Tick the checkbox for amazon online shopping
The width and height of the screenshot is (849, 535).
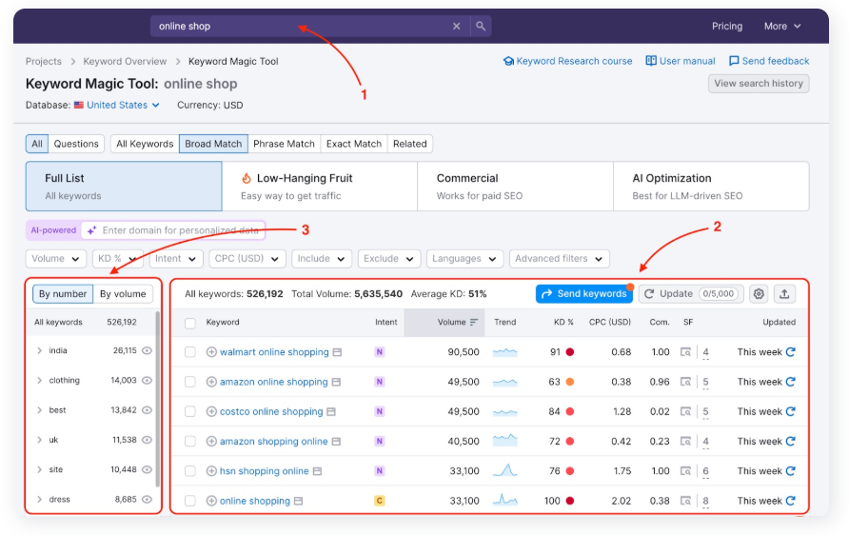190,383
